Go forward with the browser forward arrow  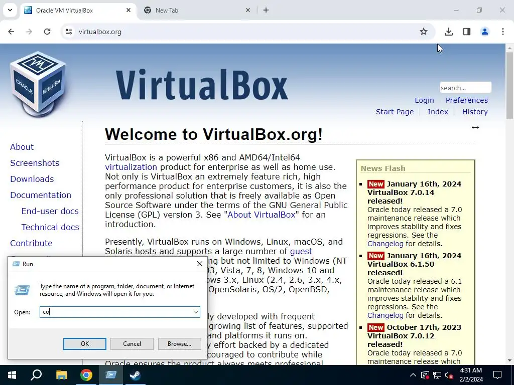coord(29,32)
